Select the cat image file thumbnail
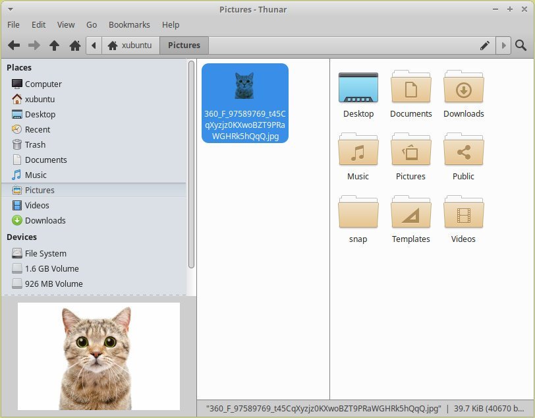Image resolution: width=535 pixels, height=418 pixels. click(244, 86)
